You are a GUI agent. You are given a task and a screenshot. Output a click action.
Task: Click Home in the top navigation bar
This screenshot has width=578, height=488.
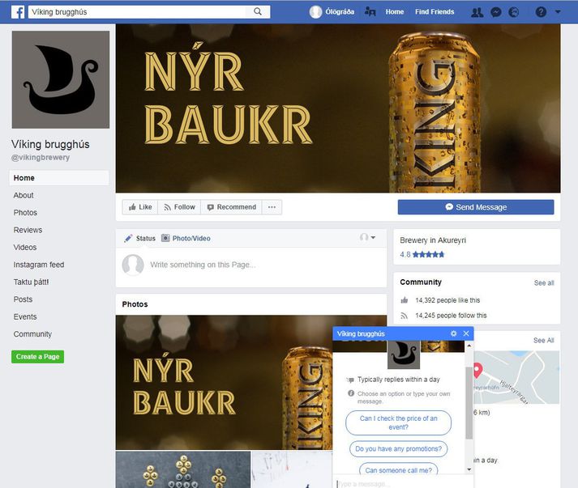[395, 12]
